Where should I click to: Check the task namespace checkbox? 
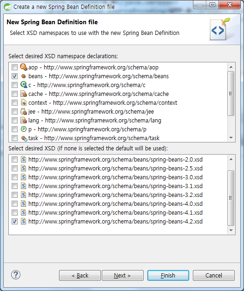point(14,138)
